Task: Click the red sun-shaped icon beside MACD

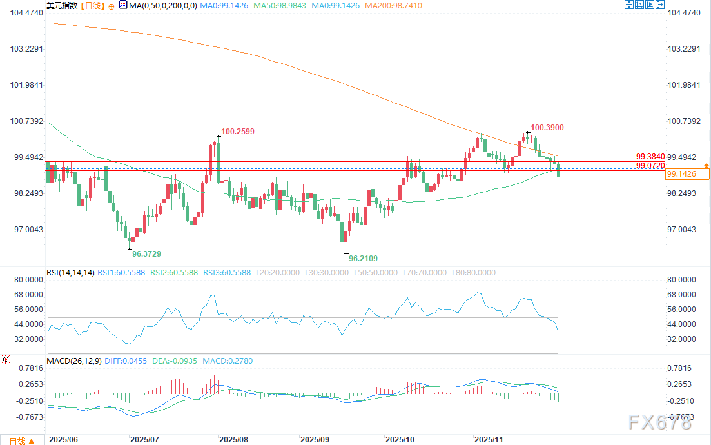Action: click(x=6, y=359)
